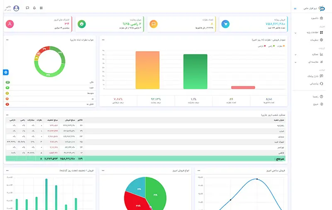Screen dimensions: 332x210
Task: Click the message icon beside شارژ پیامک
Action: (321, 76)
